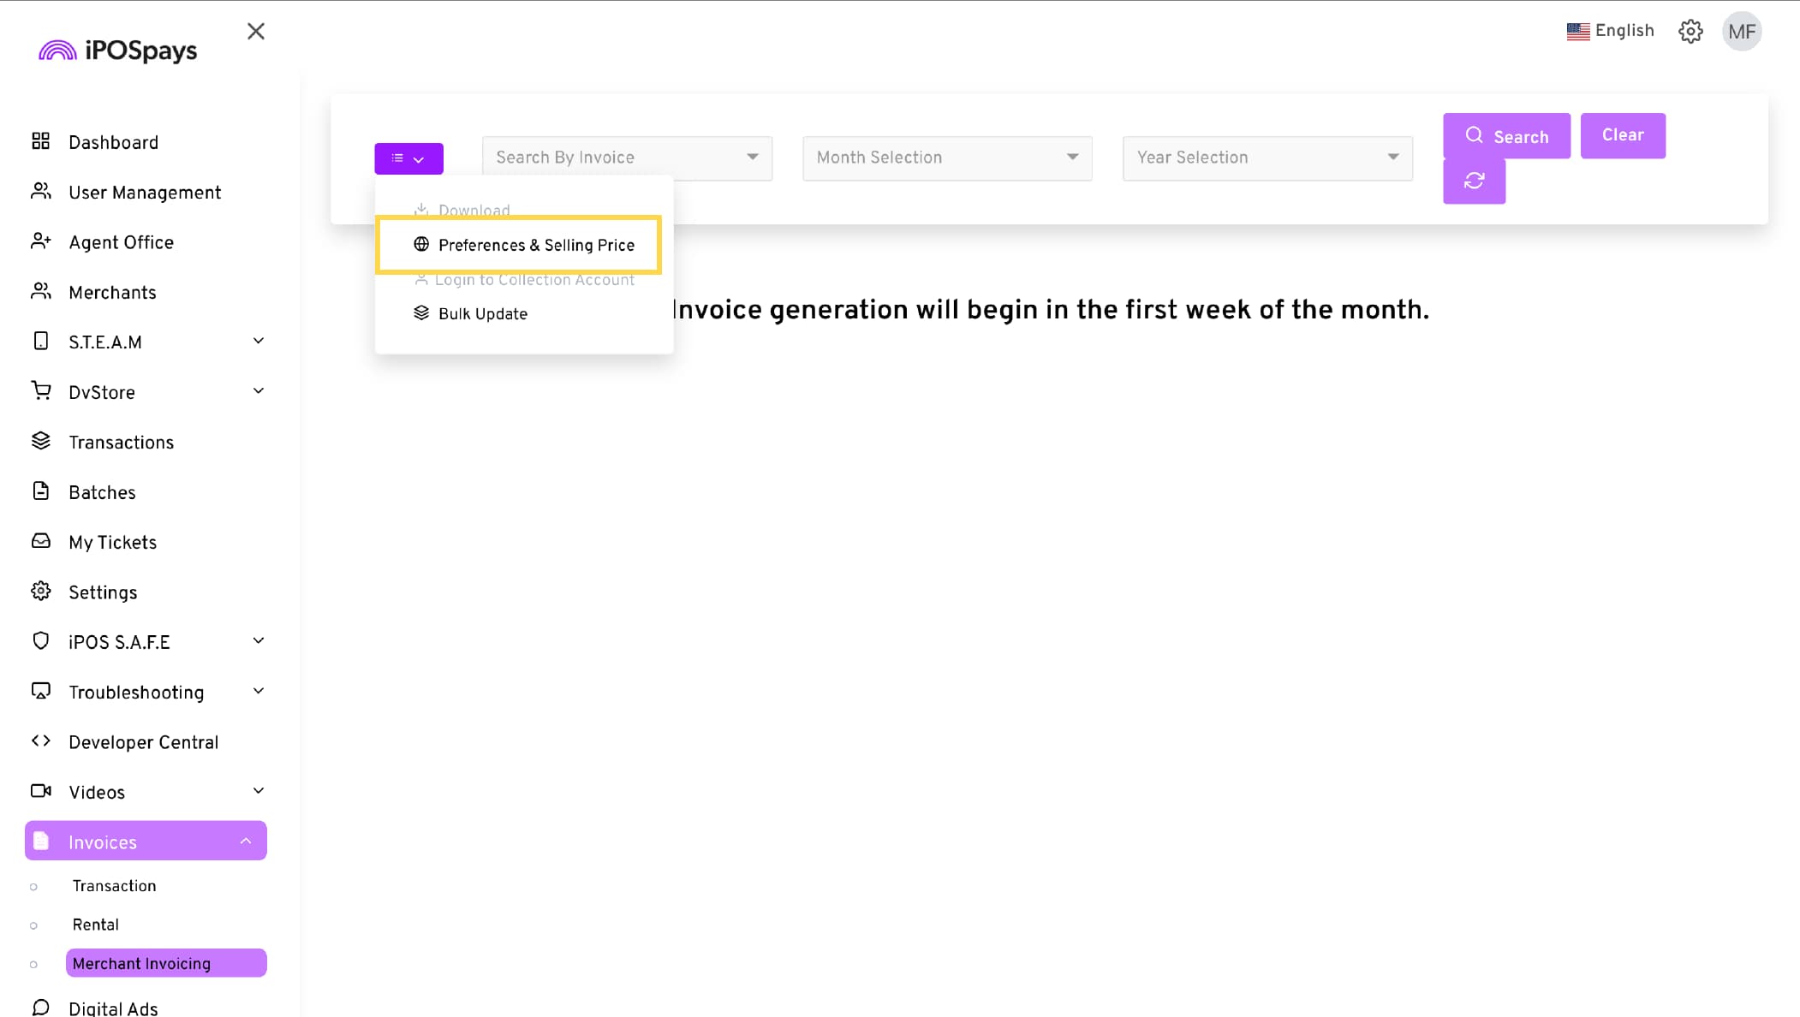
Task: Open the Month Selection dropdown
Action: point(947,158)
